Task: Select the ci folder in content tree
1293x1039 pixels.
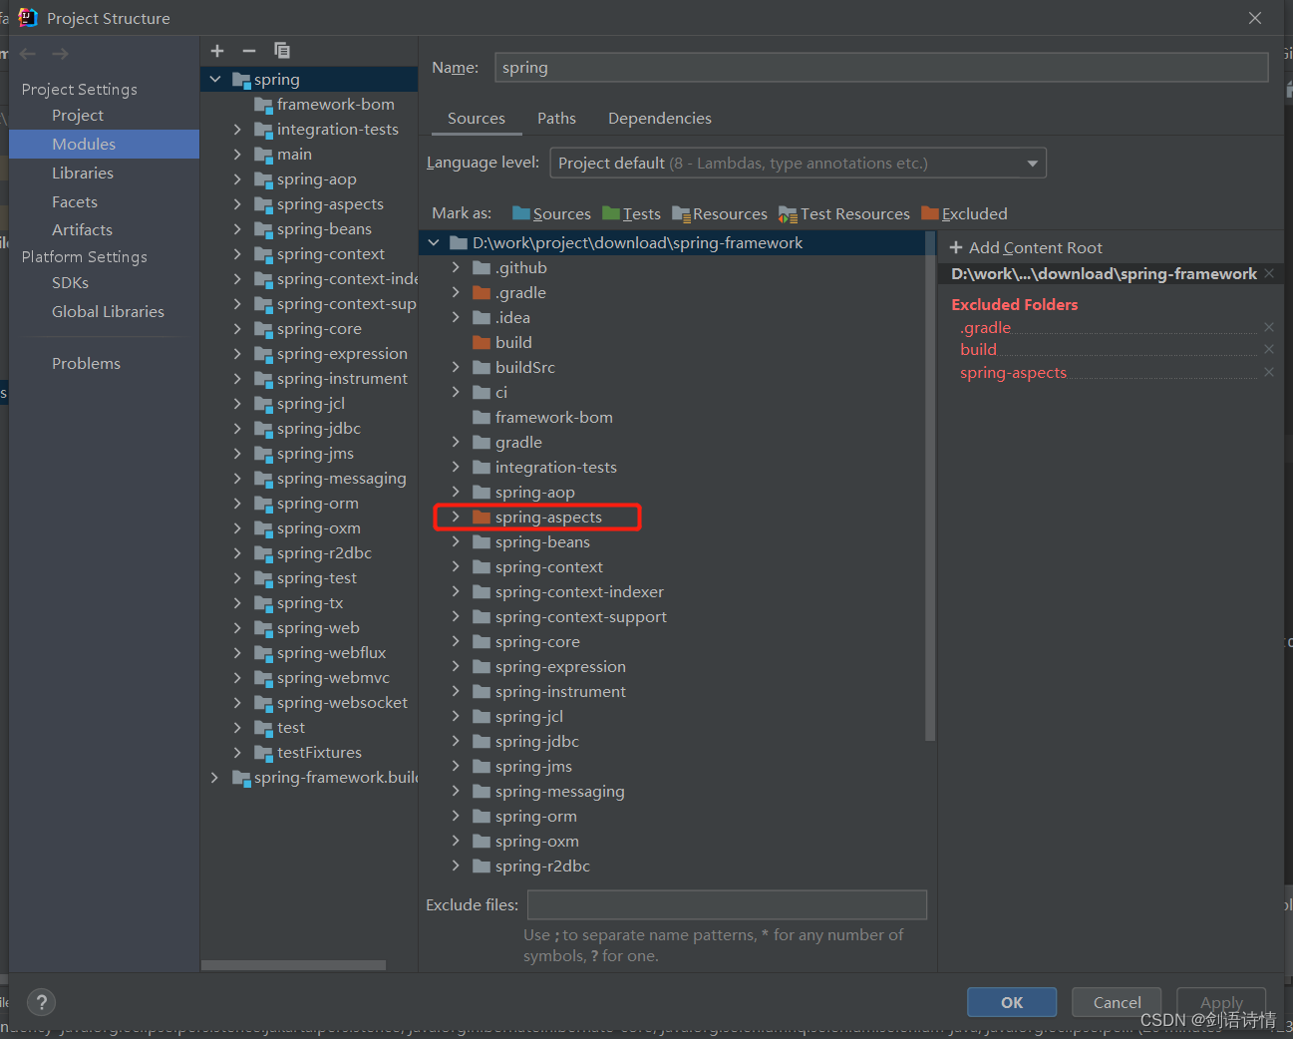Action: tap(500, 393)
